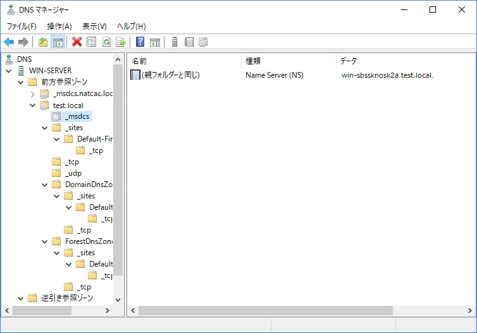The image size is (477, 333).
Task: Go up one level with folder-arrow icon
Action: [43, 42]
